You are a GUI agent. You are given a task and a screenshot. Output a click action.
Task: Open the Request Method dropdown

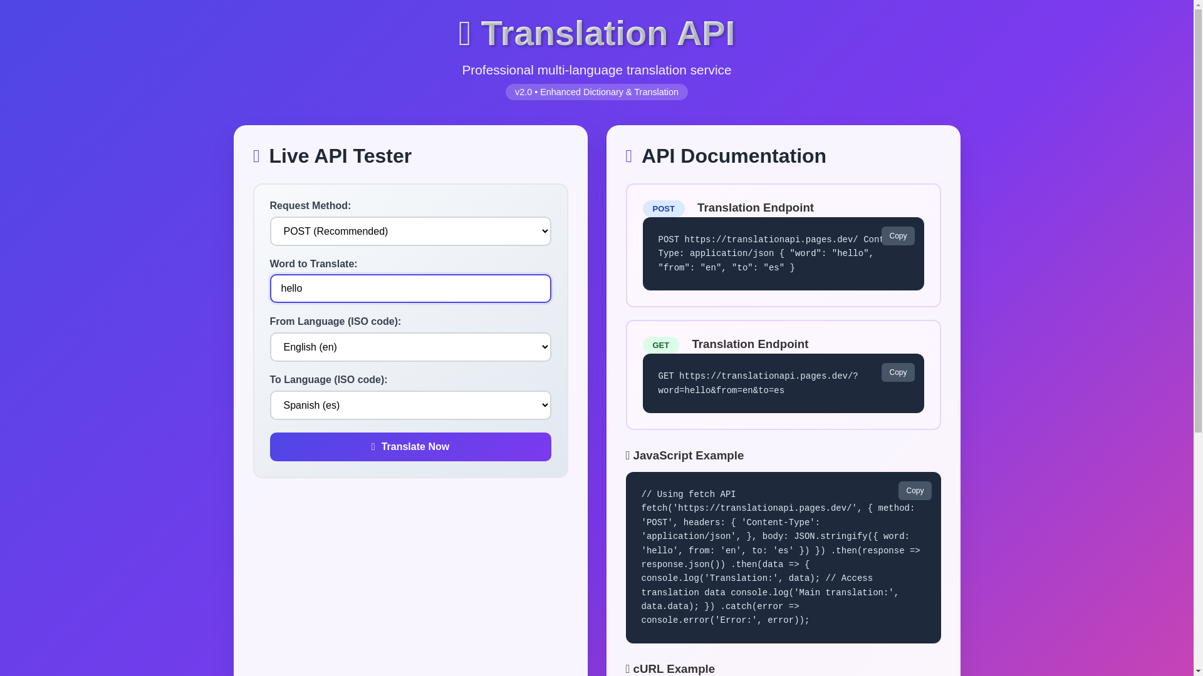click(410, 231)
